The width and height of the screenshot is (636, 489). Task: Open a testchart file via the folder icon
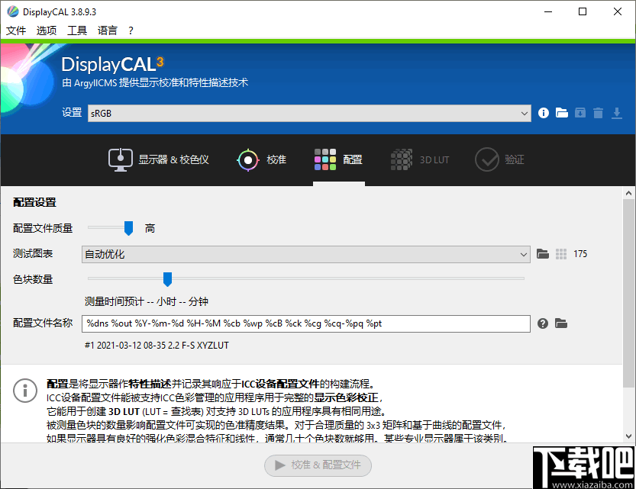click(543, 254)
